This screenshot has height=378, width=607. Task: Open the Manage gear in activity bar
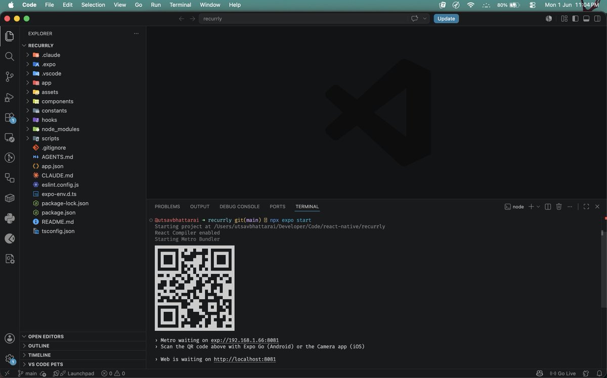pyautogui.click(x=9, y=358)
